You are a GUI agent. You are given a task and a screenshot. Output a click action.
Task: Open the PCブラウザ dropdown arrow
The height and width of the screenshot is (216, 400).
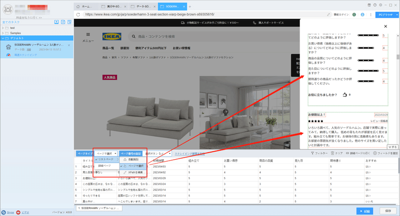click(397, 15)
